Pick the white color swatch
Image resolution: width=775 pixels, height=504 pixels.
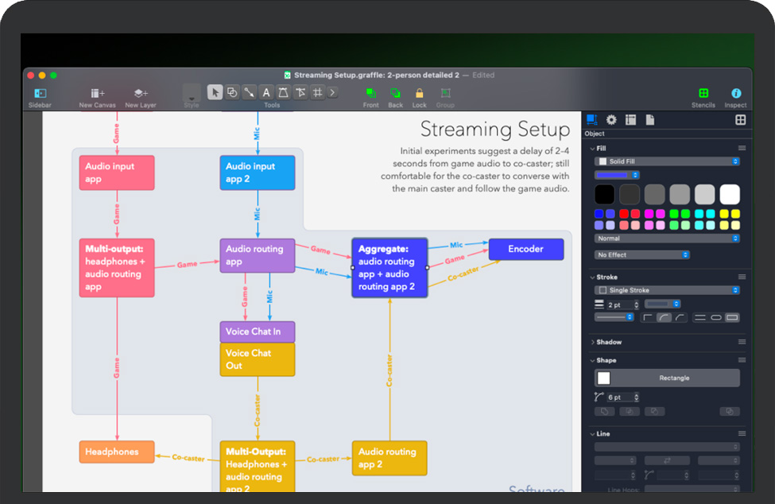[x=729, y=194]
